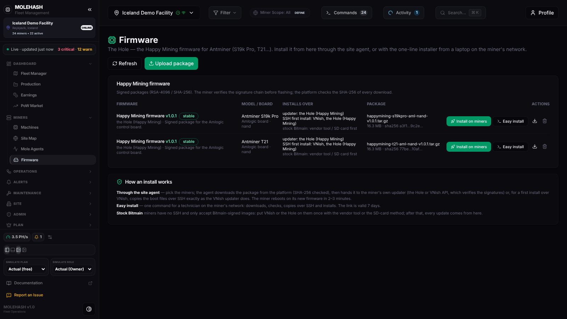
Task: Click the Firmware chip icon in heading
Action: (112, 40)
